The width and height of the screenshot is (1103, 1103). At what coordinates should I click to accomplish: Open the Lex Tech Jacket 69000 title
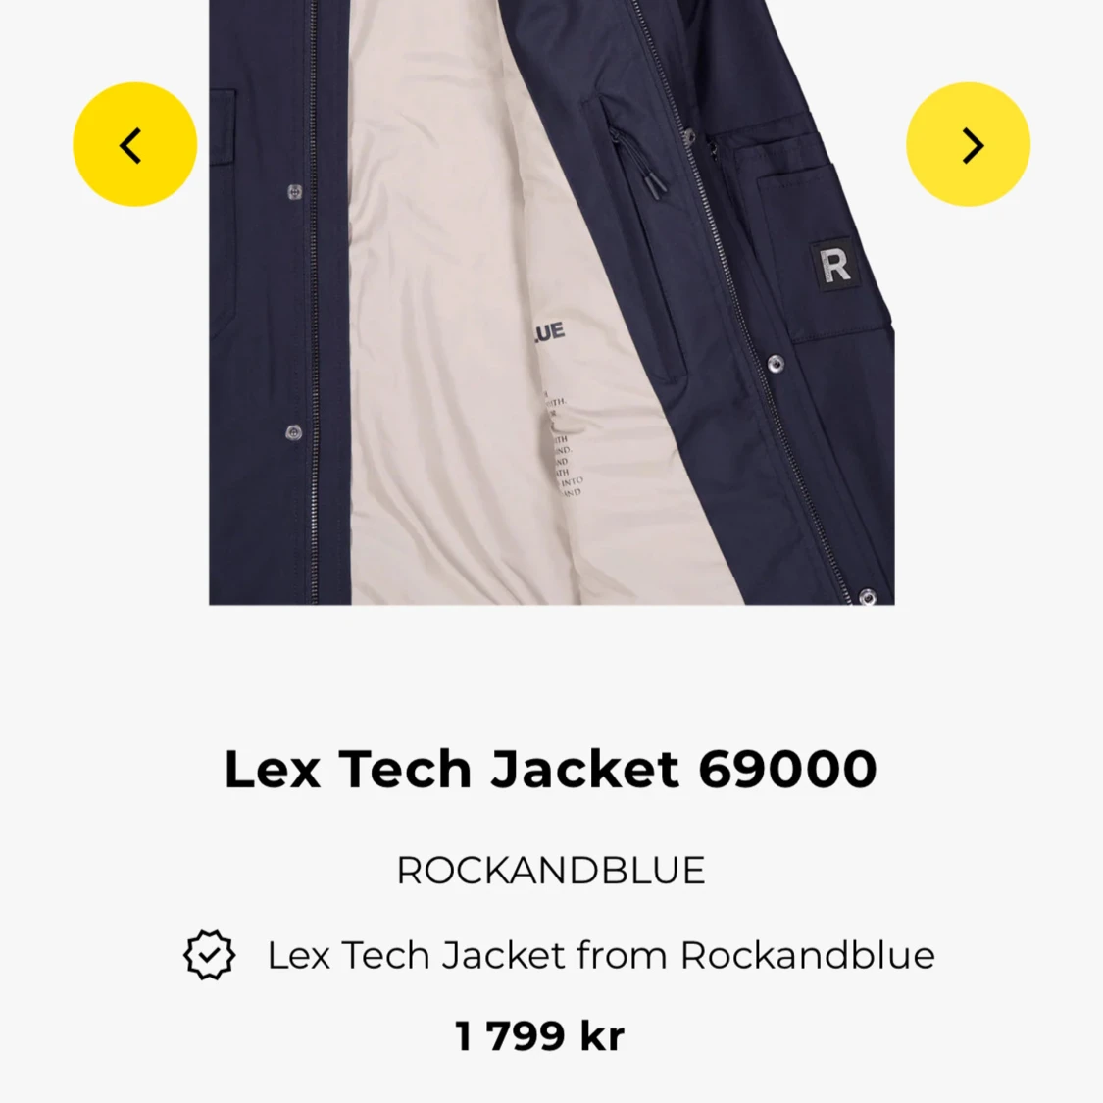coord(551,768)
